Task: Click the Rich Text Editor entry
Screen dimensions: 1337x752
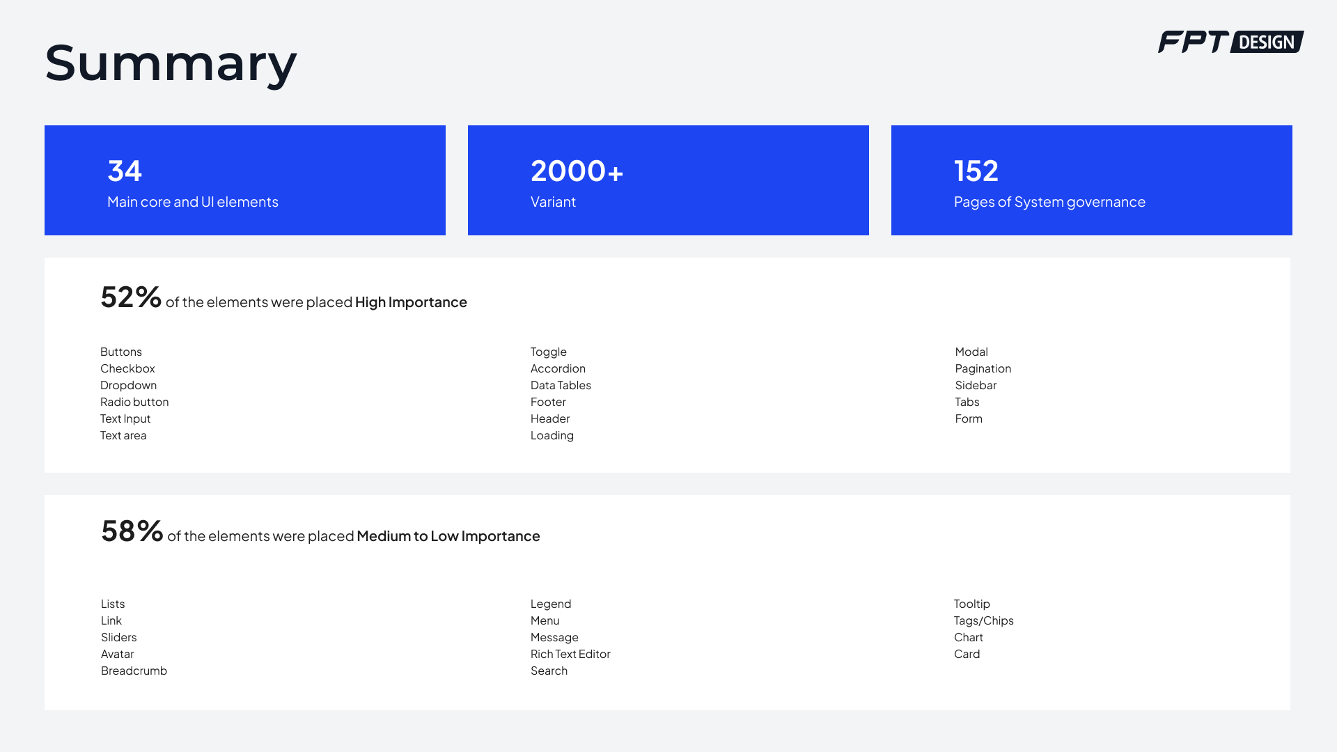Action: point(570,654)
